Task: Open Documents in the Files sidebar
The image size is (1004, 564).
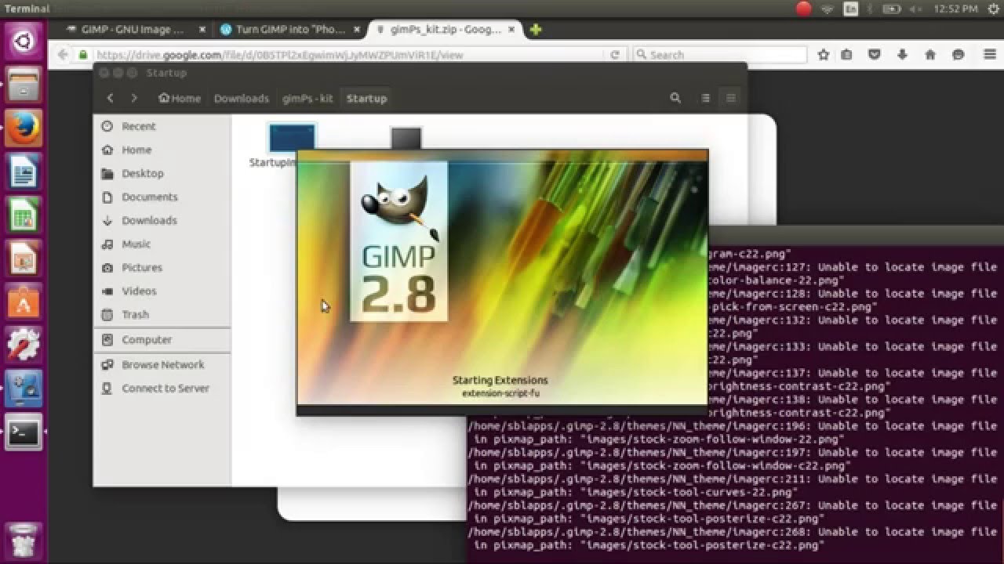Action: (162, 197)
